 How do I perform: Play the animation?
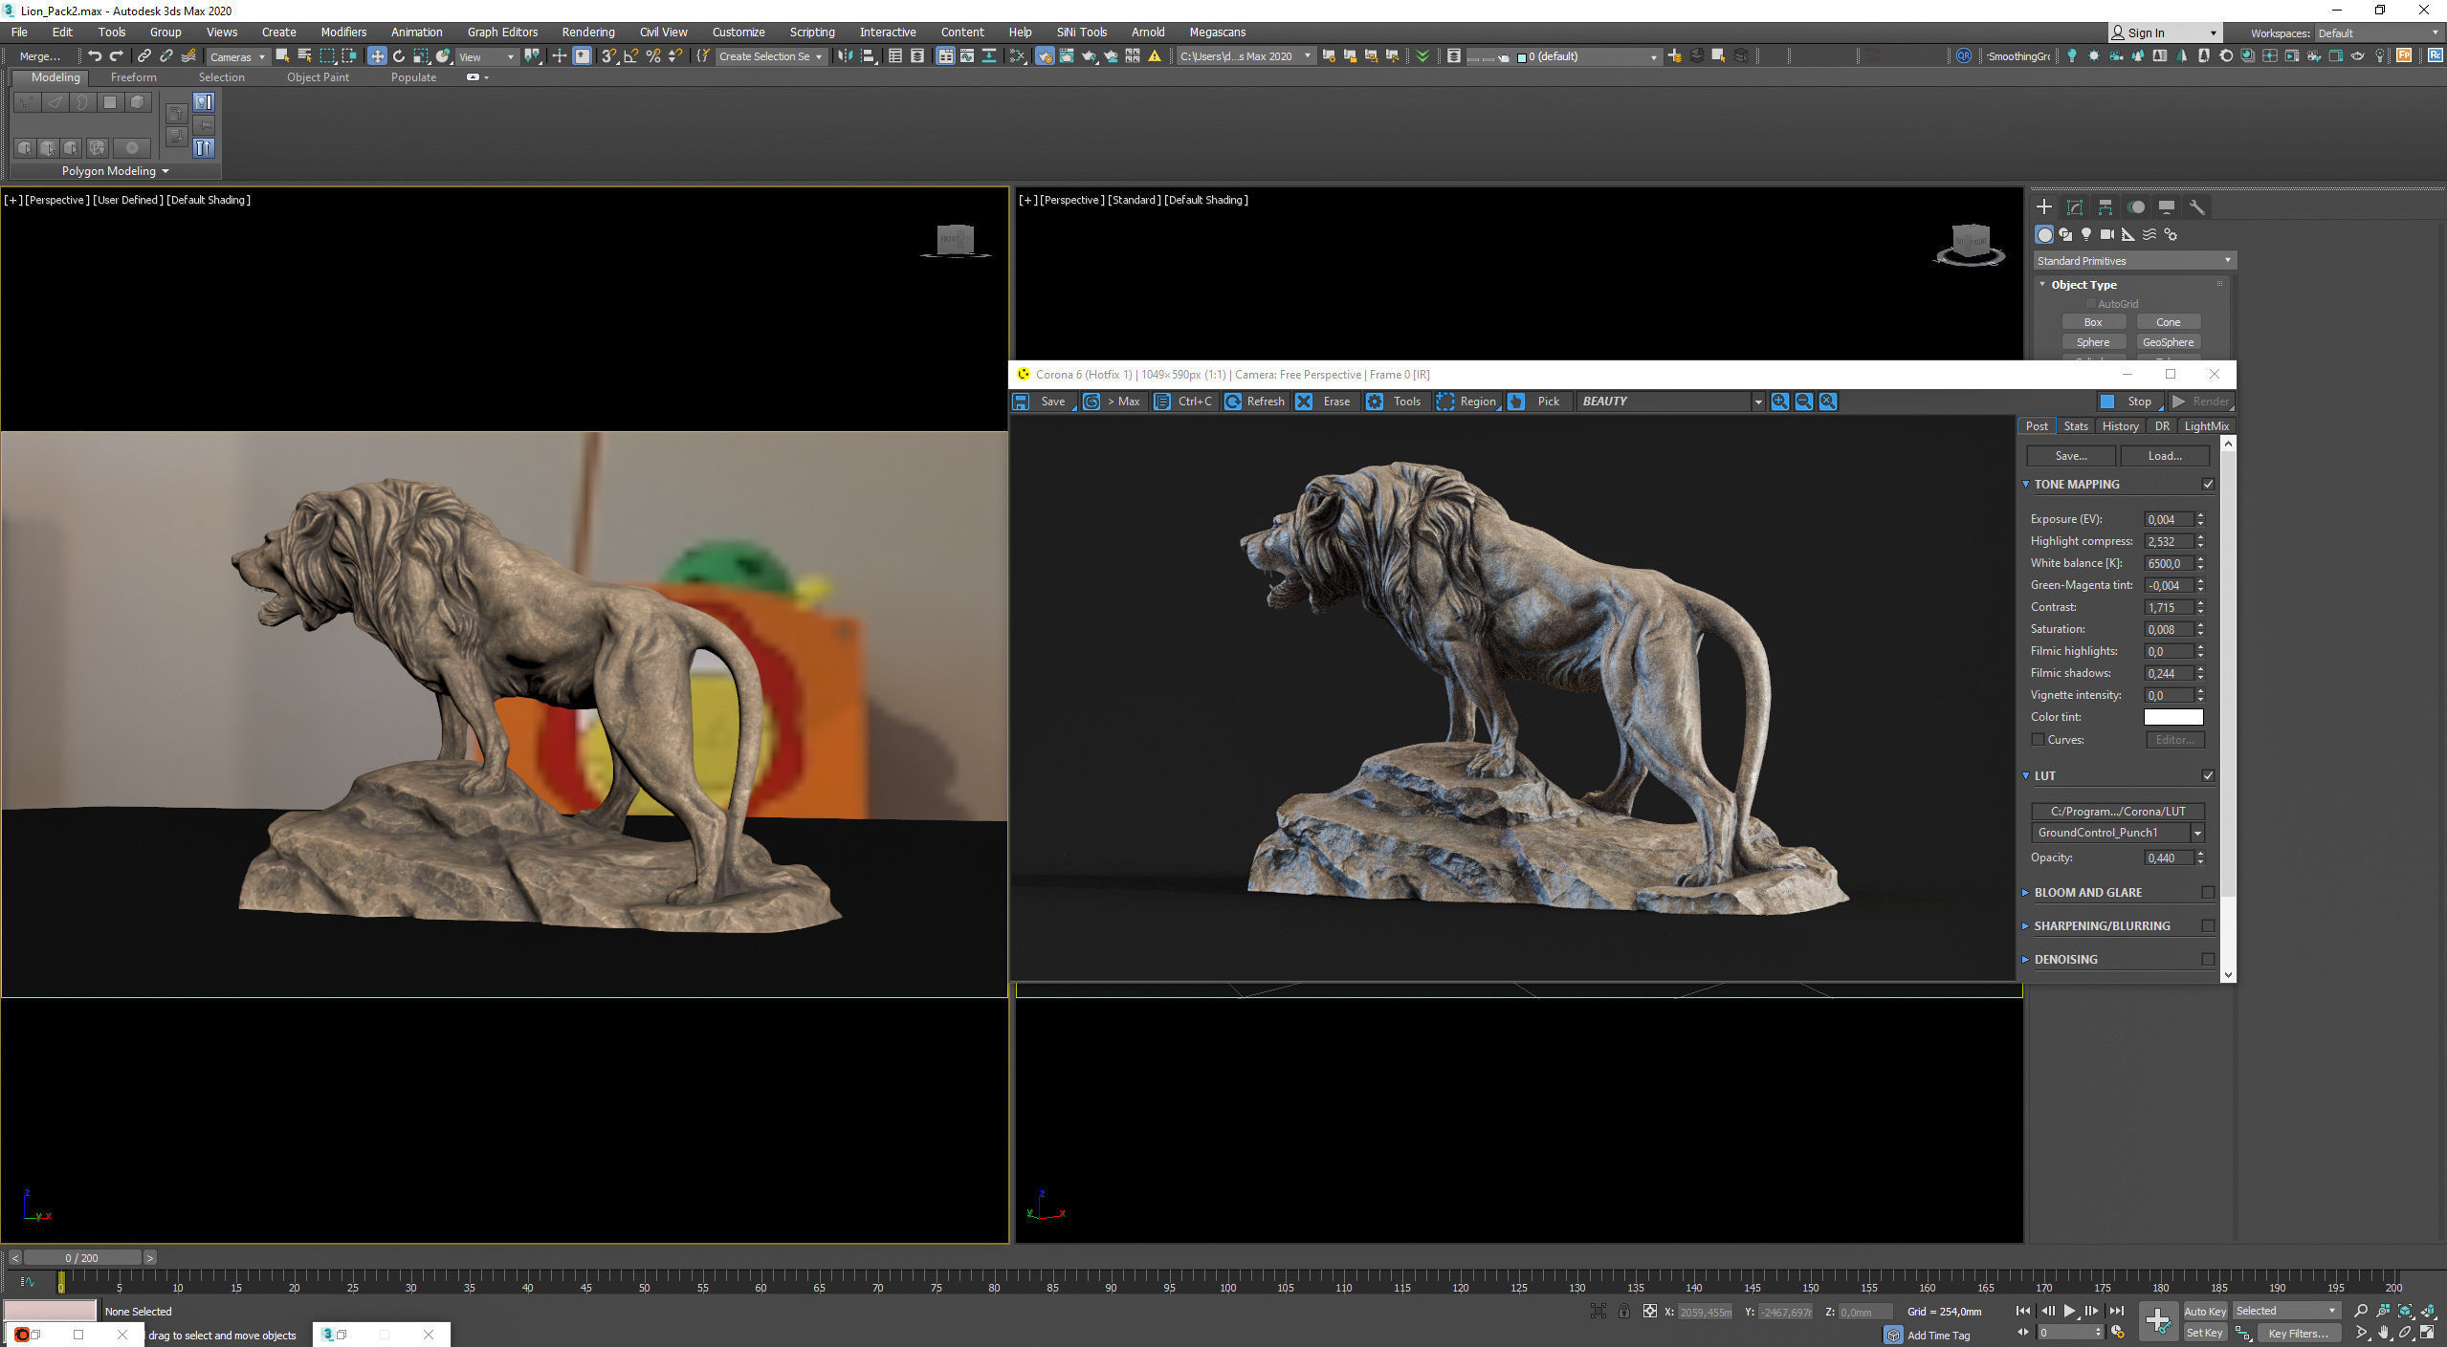[2069, 1311]
